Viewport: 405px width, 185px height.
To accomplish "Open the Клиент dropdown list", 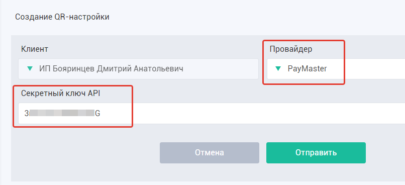I will point(138,69).
